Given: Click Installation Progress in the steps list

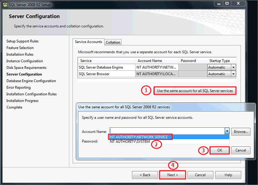Looking at the screenshot, I should coord(22,101).
